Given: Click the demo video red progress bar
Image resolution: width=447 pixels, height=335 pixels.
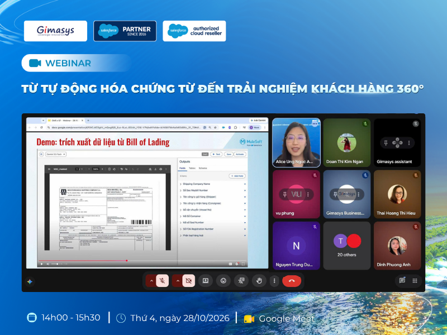Looking at the screenshot, I should tap(83, 261).
